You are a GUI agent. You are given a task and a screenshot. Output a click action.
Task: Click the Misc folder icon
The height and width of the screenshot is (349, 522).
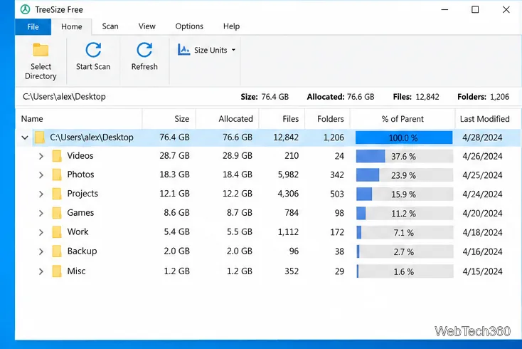click(x=57, y=271)
